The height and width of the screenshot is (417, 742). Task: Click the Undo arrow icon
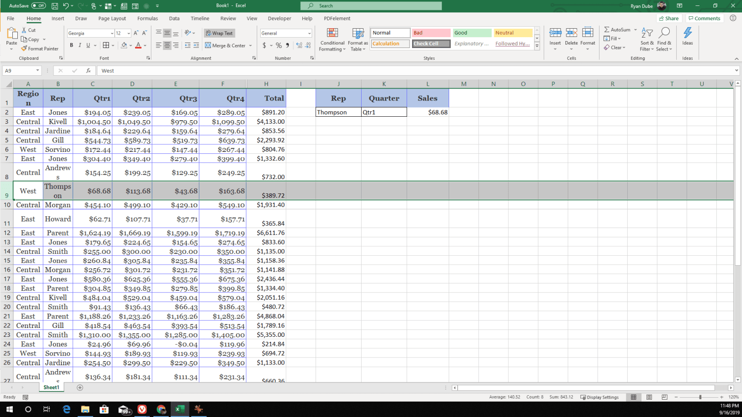66,6
